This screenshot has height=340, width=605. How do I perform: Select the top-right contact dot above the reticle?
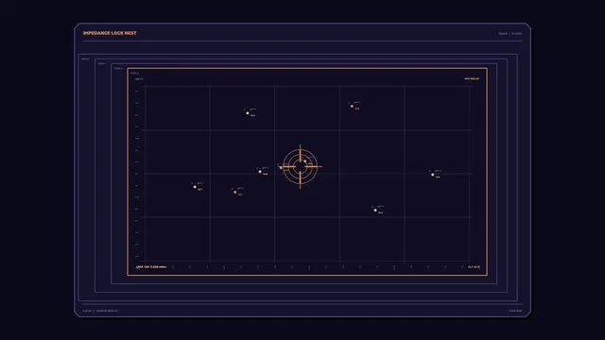click(352, 107)
